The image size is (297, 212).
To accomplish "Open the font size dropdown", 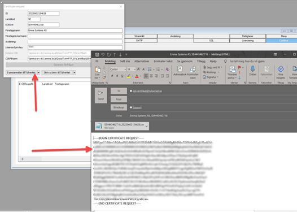I will tap(134, 70).
